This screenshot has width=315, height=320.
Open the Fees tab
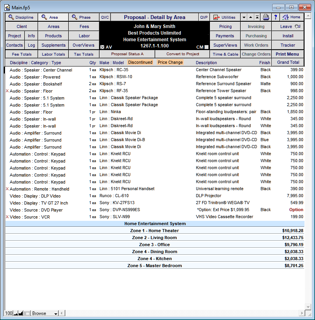(x=84, y=26)
